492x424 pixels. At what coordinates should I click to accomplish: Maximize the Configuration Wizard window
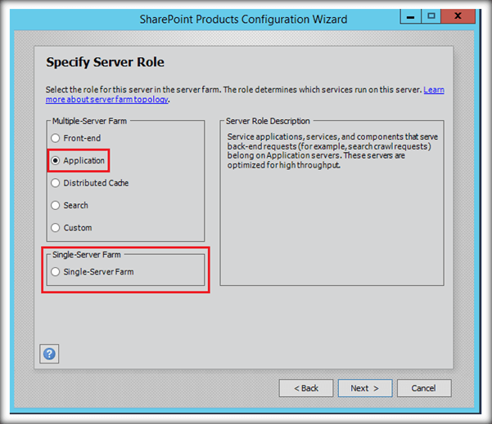pyautogui.click(x=431, y=16)
